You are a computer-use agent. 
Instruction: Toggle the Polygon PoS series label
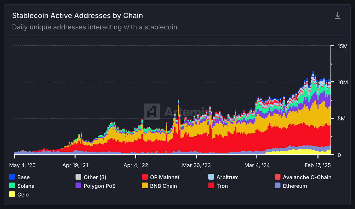point(100,186)
